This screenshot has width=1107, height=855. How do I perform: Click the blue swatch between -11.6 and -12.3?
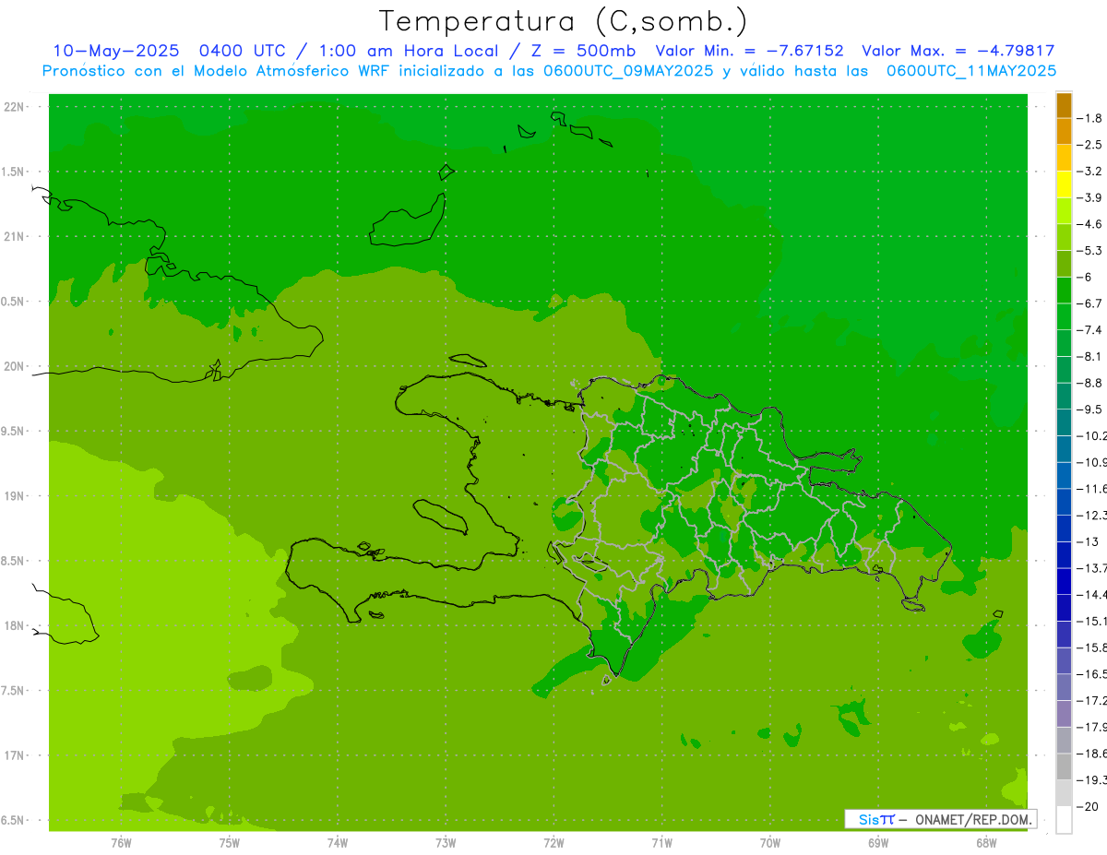point(1064,502)
